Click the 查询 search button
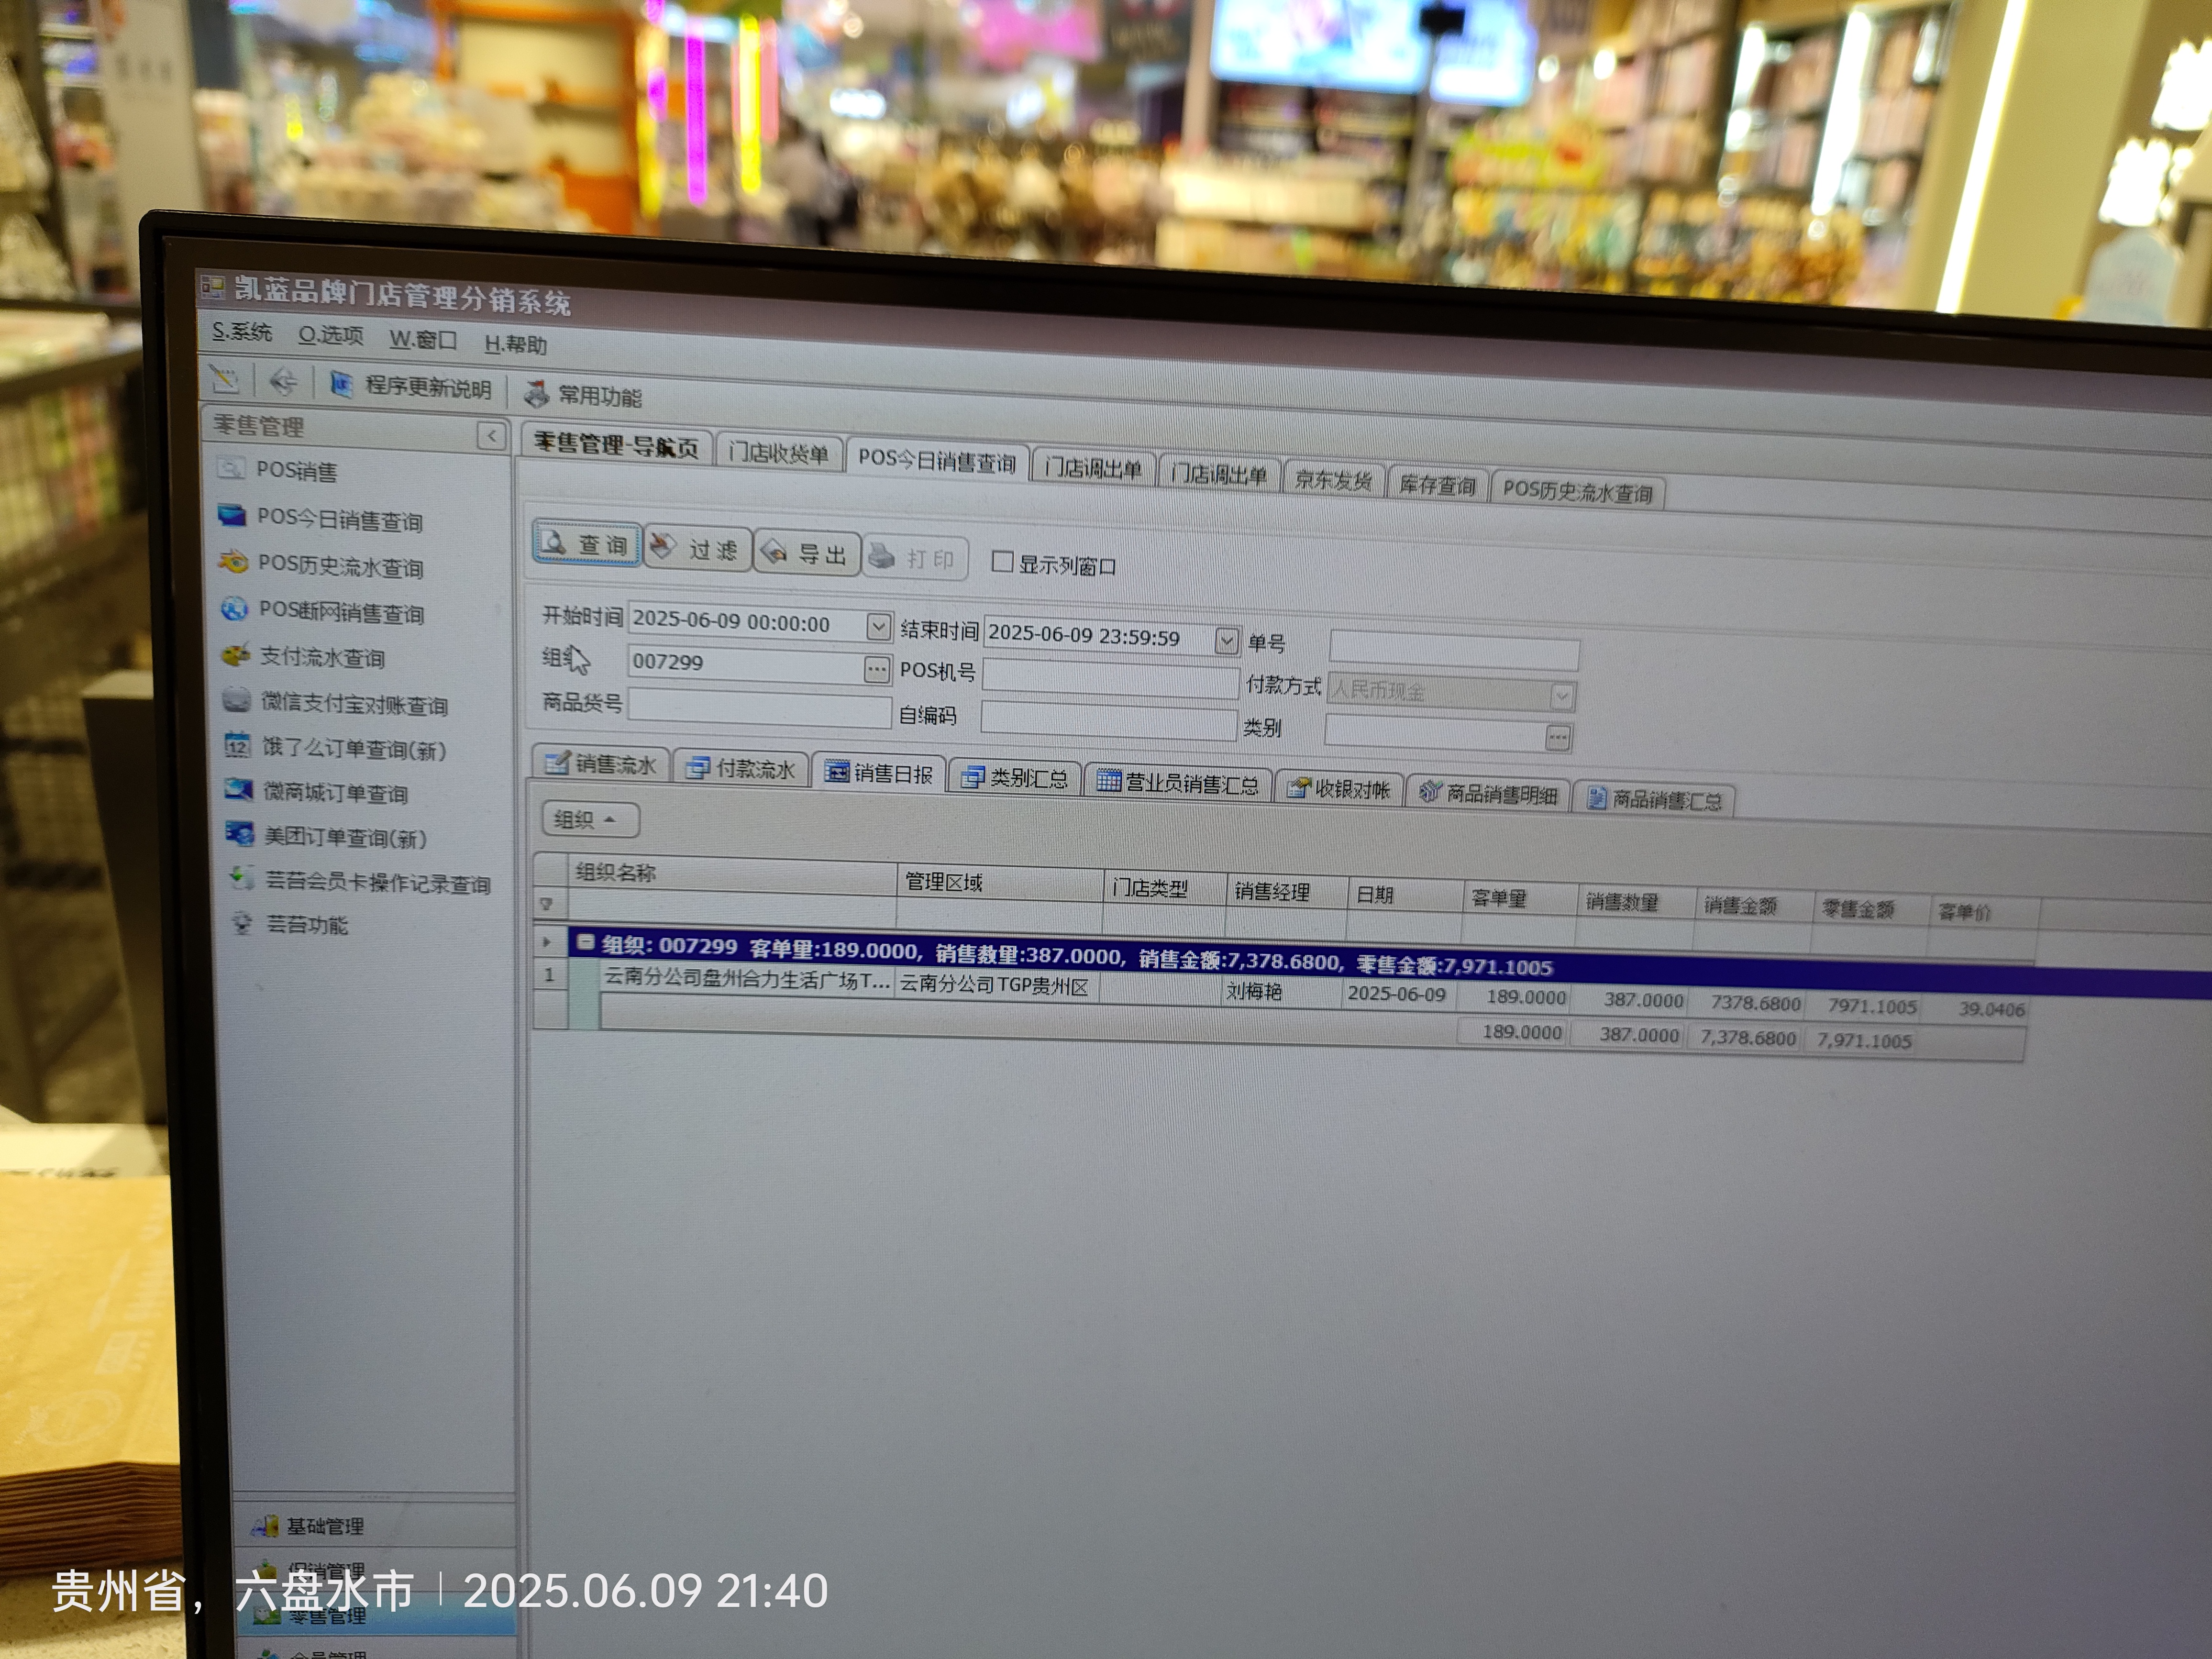 pos(586,544)
